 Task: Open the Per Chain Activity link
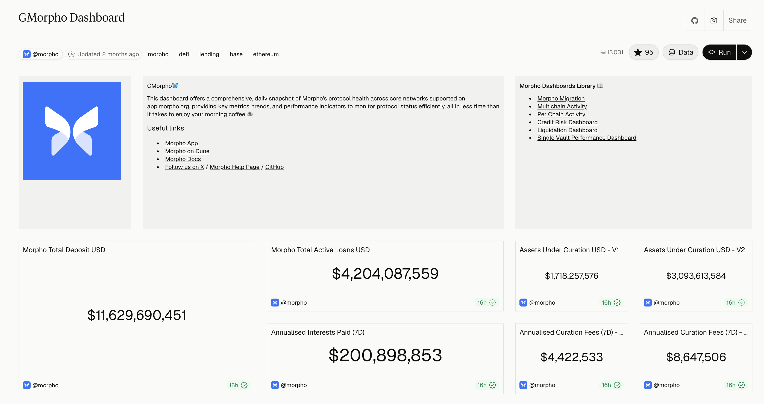[561, 114]
